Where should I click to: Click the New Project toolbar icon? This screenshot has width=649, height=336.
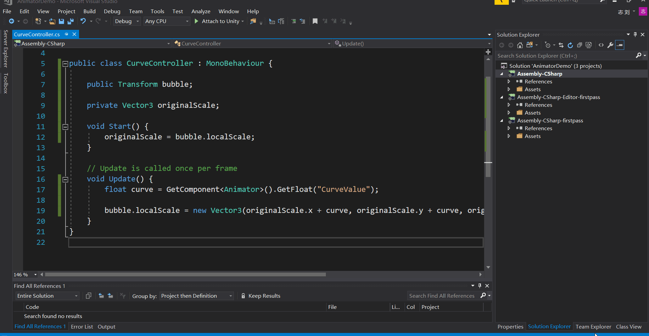[x=38, y=21]
